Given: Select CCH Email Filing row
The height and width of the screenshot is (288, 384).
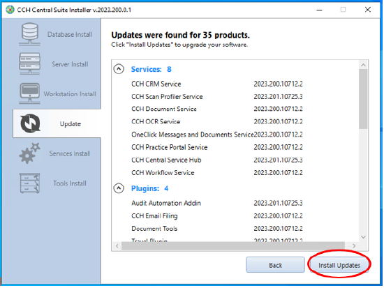Looking at the screenshot, I should point(217,215).
